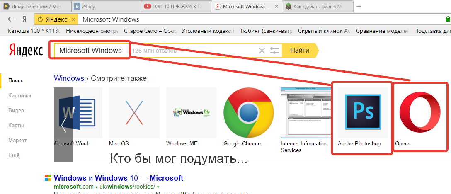The height and width of the screenshot is (194, 451).
Task: Open the Opera logo thumbnail
Action: tap(420, 113)
